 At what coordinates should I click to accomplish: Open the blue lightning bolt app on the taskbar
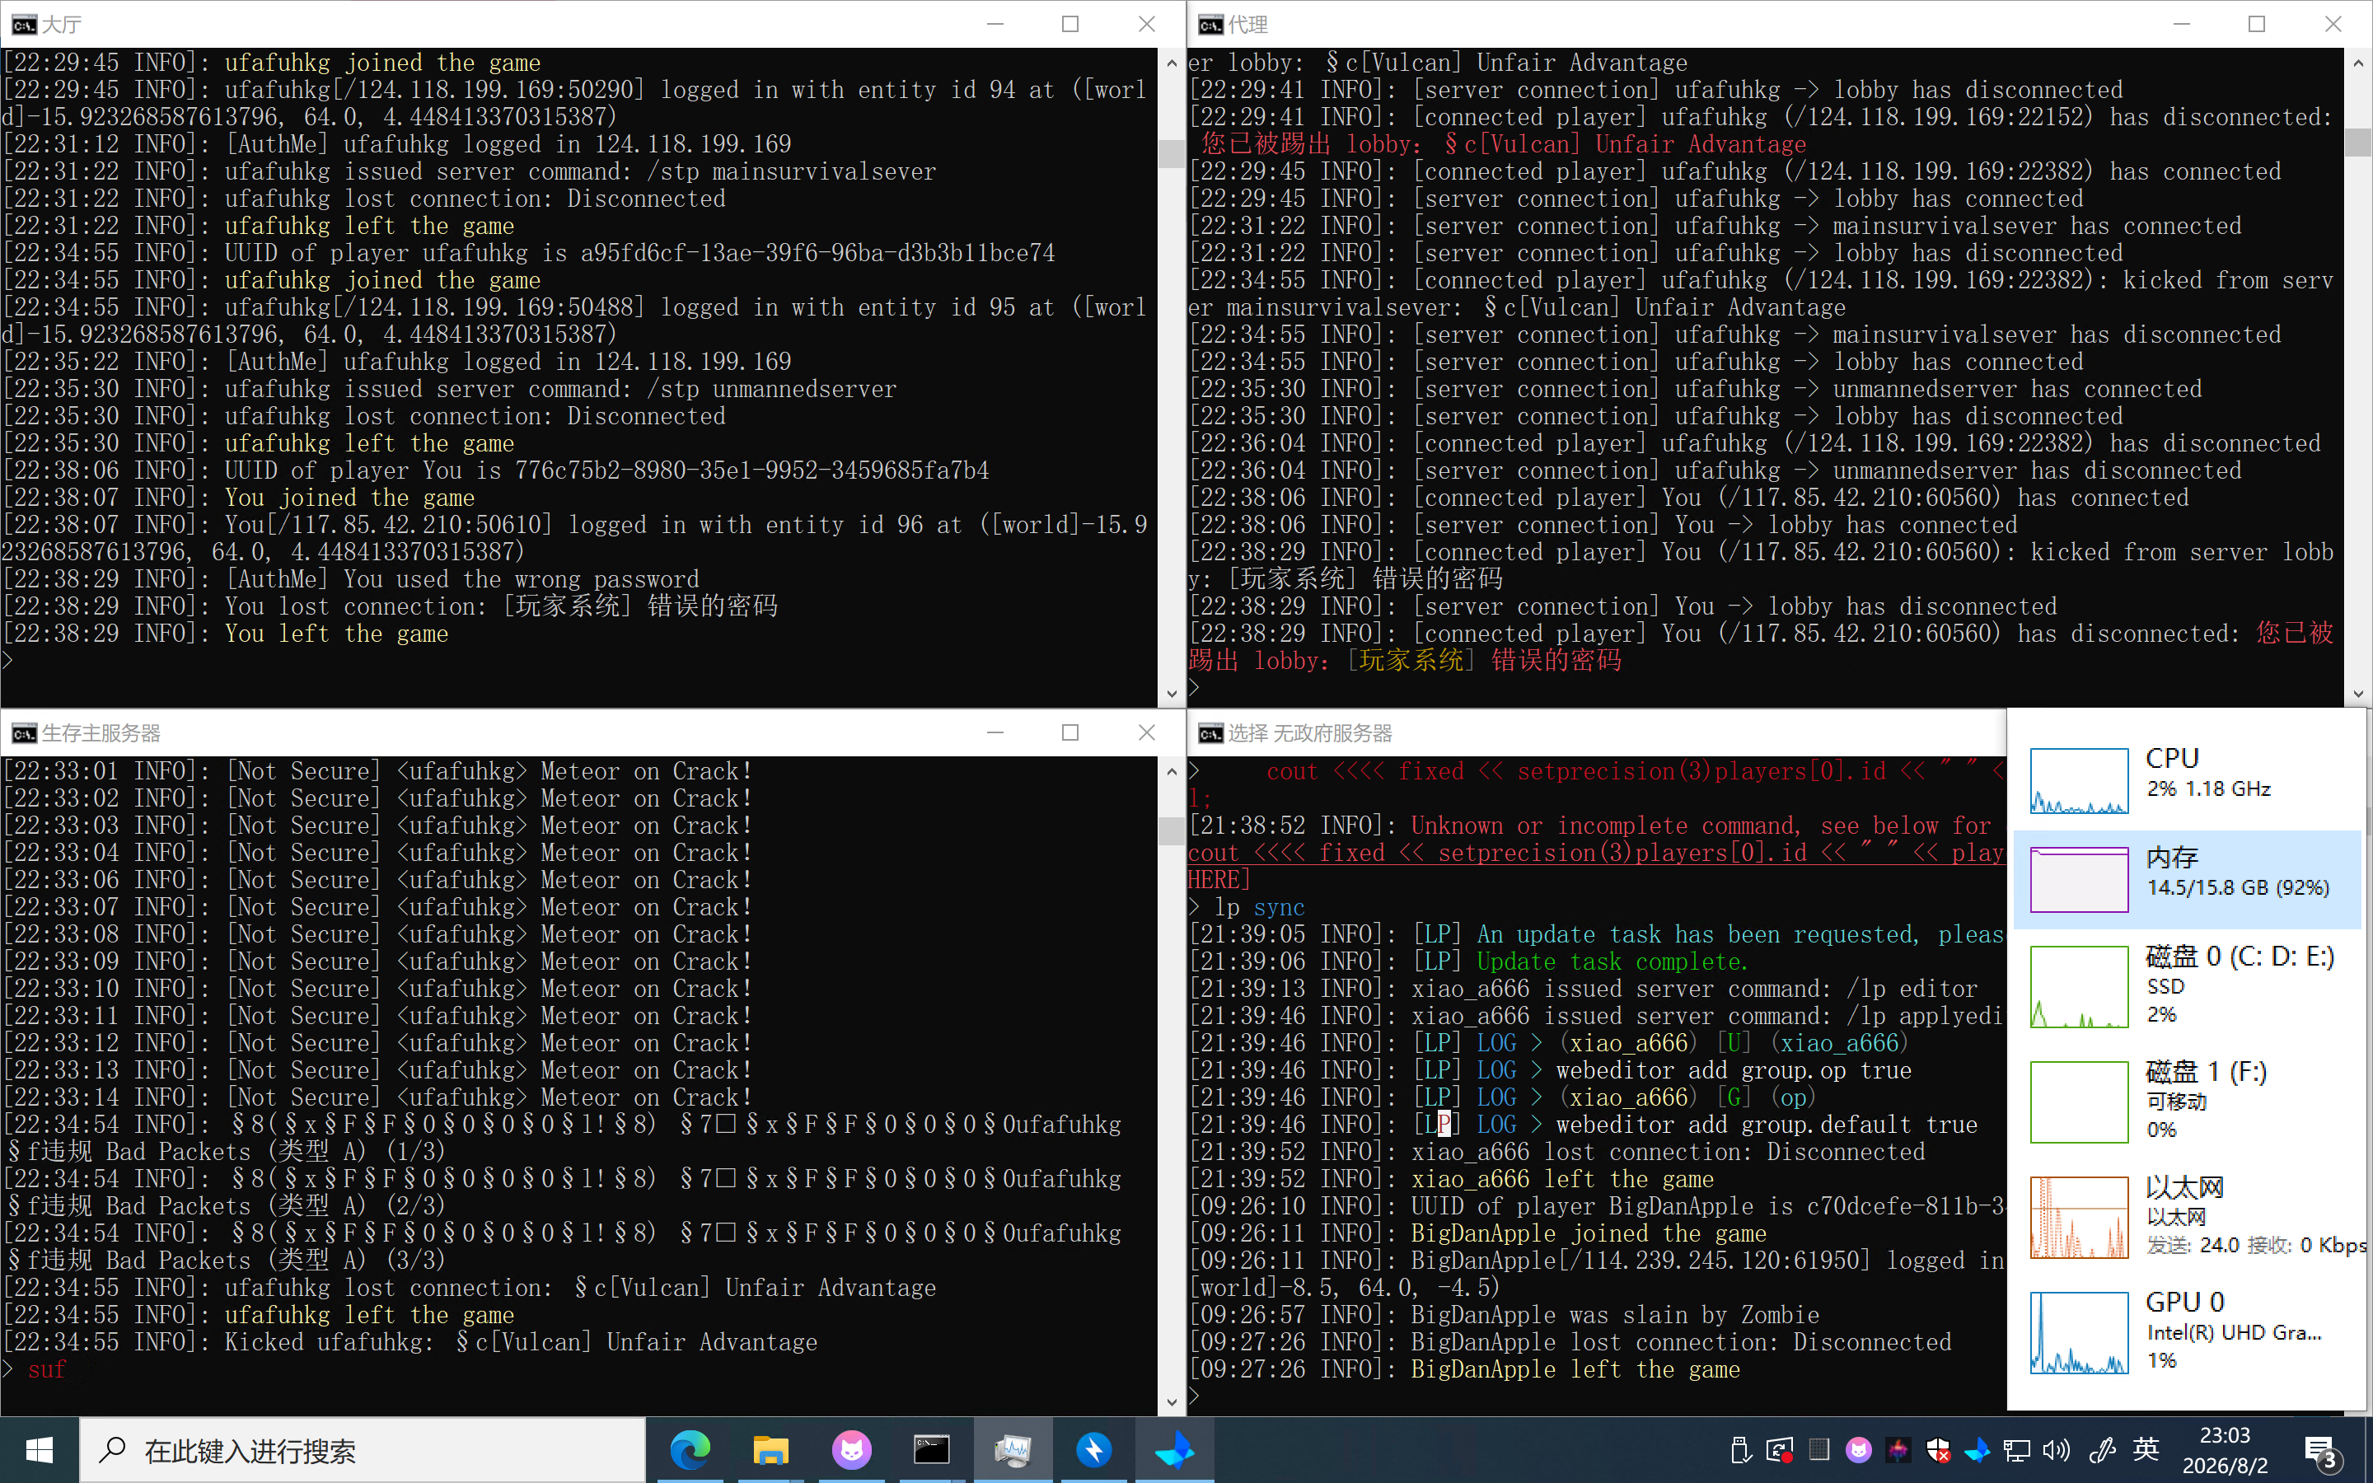[1093, 1450]
